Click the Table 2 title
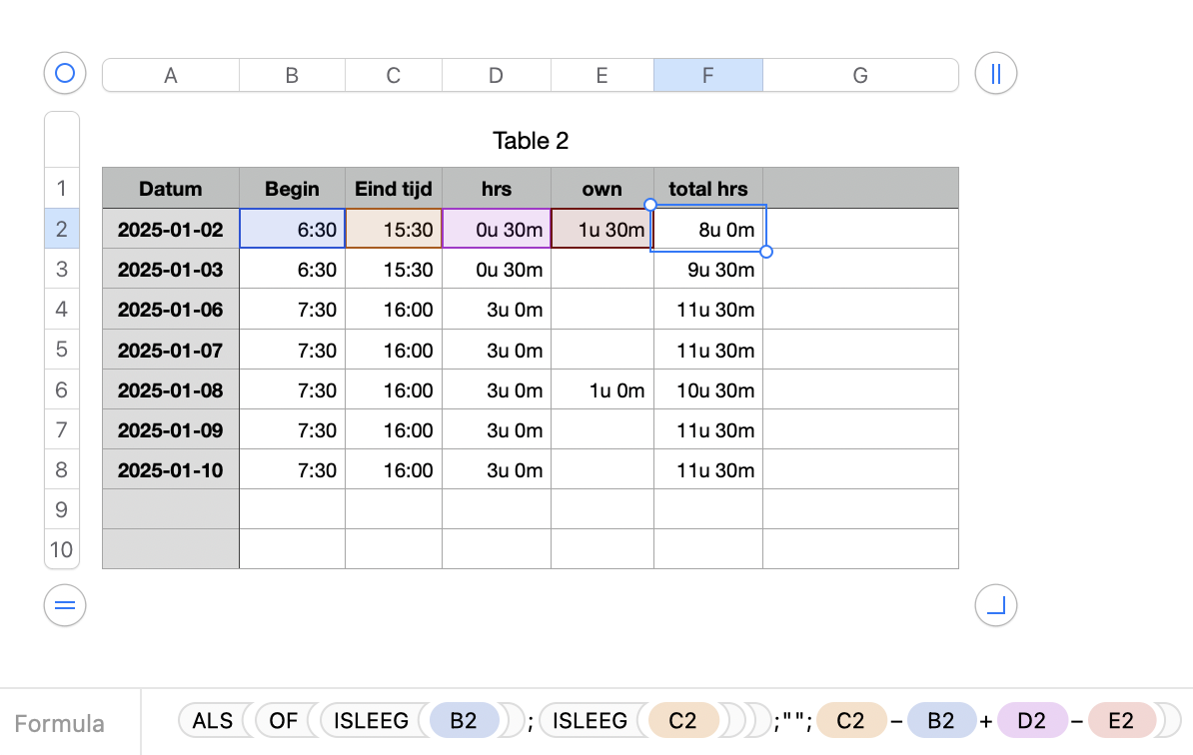 [531, 141]
